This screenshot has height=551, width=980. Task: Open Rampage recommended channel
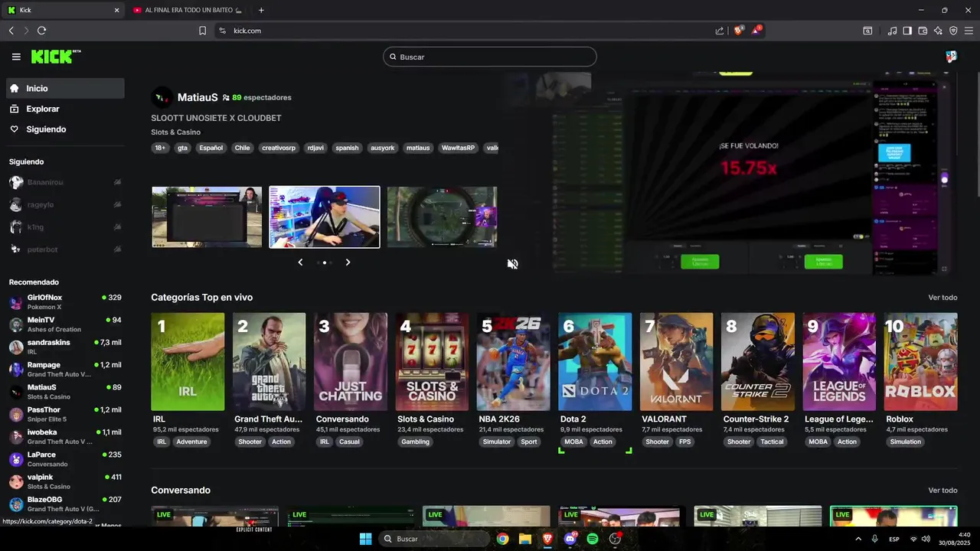point(65,369)
